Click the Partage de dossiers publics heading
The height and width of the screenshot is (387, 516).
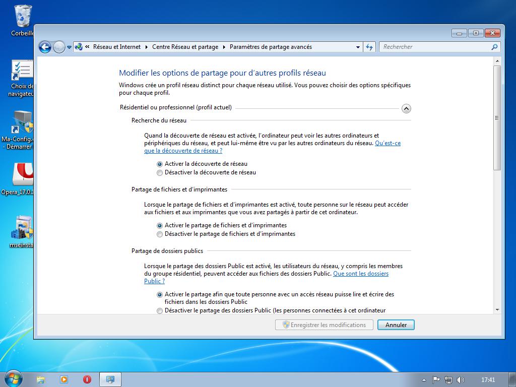coord(167,251)
